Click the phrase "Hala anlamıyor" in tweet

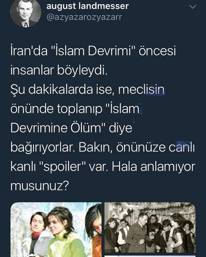(x=154, y=167)
